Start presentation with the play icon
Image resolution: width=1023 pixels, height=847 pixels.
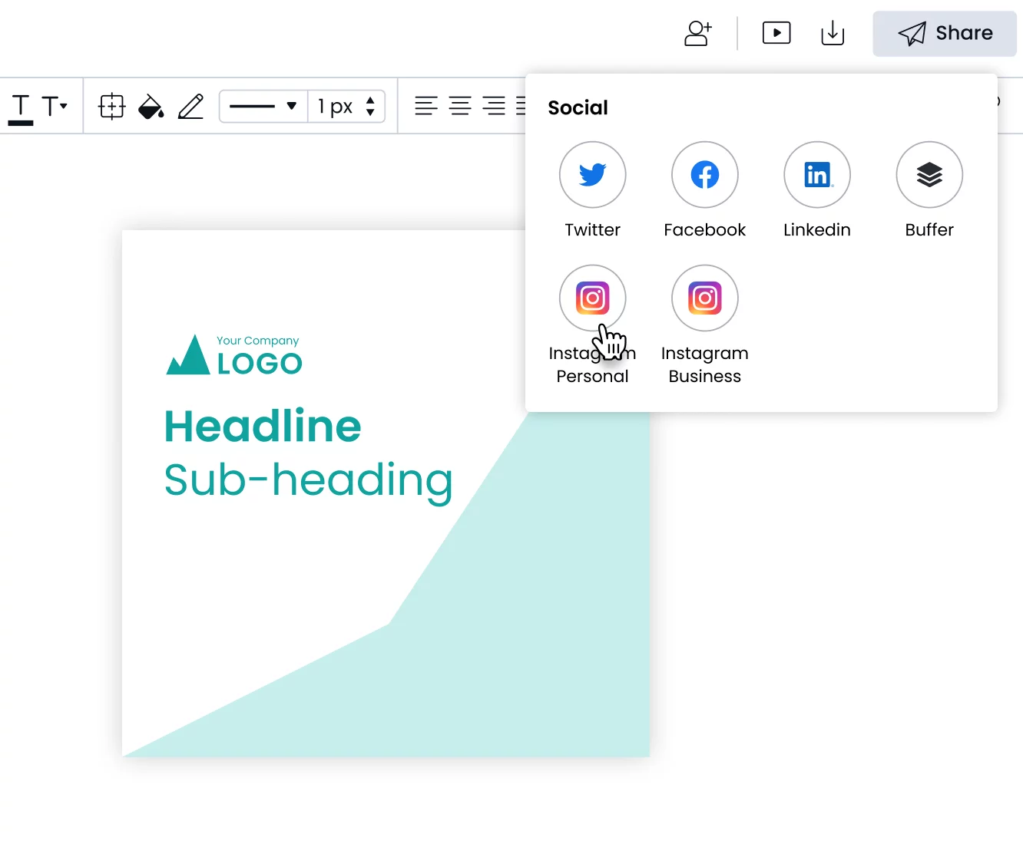pos(776,33)
